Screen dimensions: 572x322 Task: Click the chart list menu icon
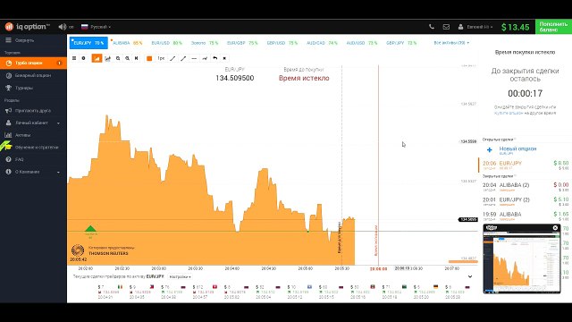click(74, 58)
